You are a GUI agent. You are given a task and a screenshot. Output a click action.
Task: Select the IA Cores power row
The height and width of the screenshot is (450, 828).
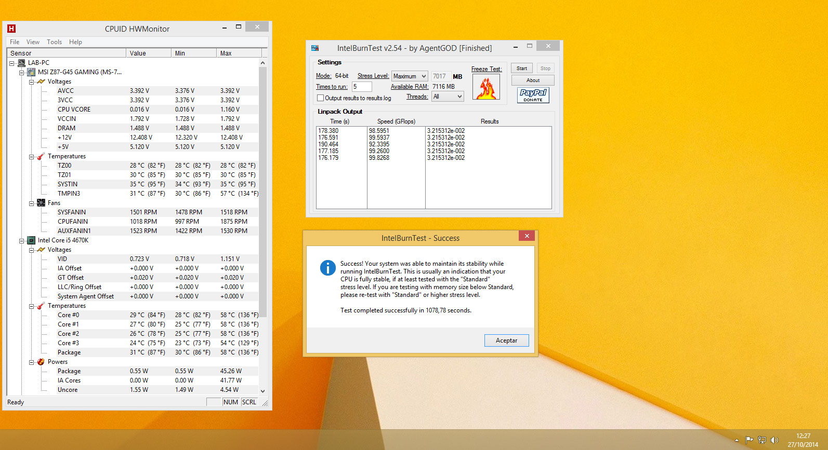(157, 380)
